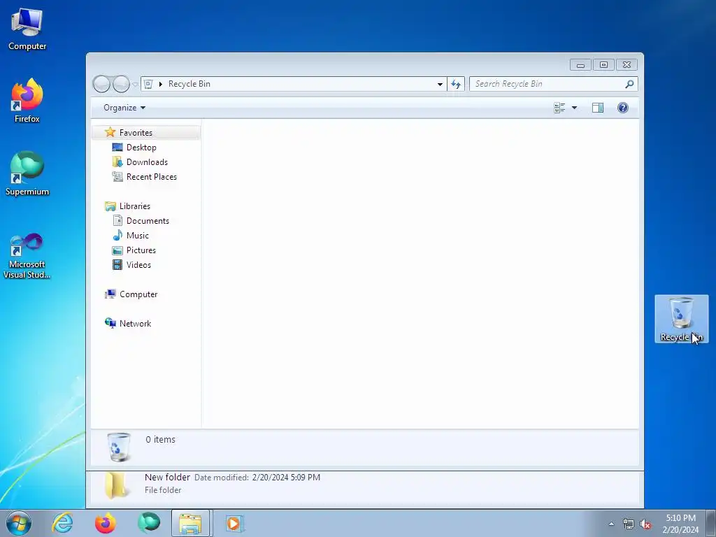The image size is (716, 537).
Task: Click the Favorites star icon
Action: coord(110,132)
